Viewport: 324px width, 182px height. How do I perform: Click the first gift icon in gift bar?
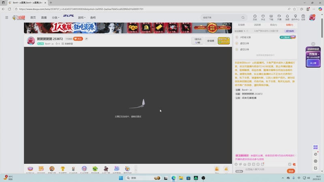tap(30, 169)
